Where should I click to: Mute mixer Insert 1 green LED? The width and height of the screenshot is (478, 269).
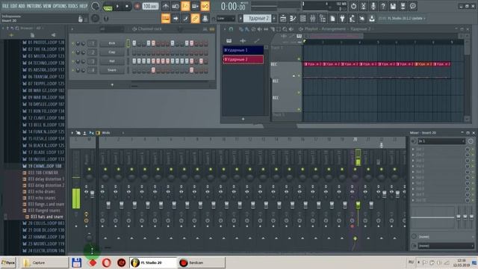(105, 170)
